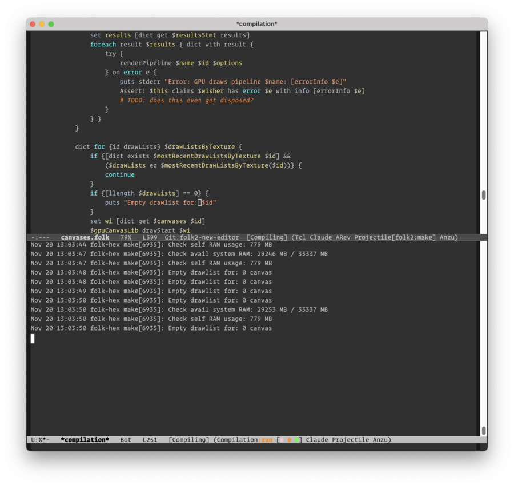The image size is (514, 485).
Task: Click the L251 line number indicator
Action: tap(150, 440)
